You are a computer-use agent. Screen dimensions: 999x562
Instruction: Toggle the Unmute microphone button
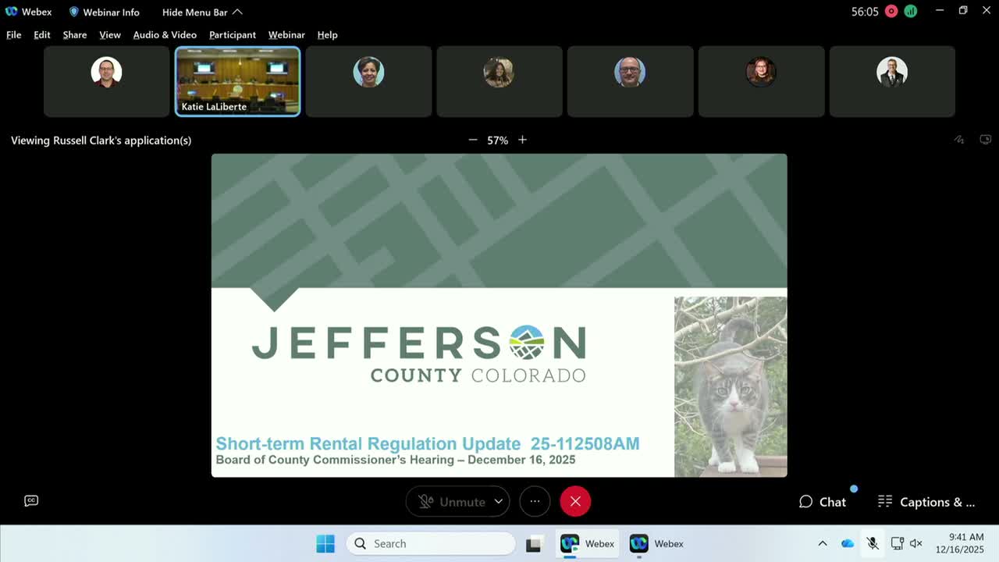tap(451, 501)
